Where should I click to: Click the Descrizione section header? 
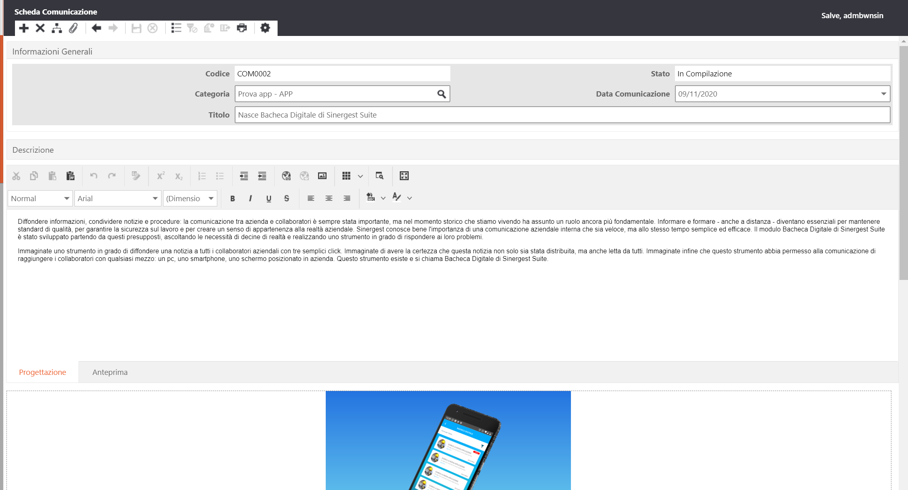coord(452,150)
